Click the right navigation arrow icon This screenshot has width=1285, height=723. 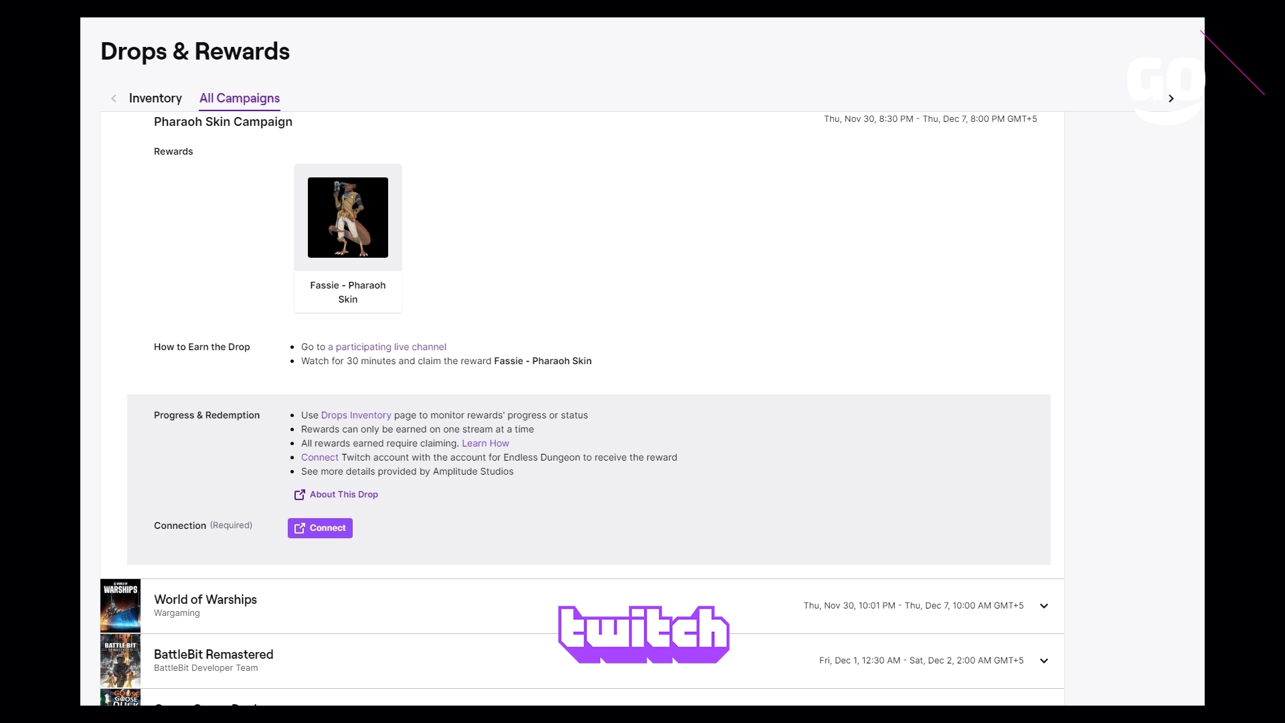click(1171, 98)
